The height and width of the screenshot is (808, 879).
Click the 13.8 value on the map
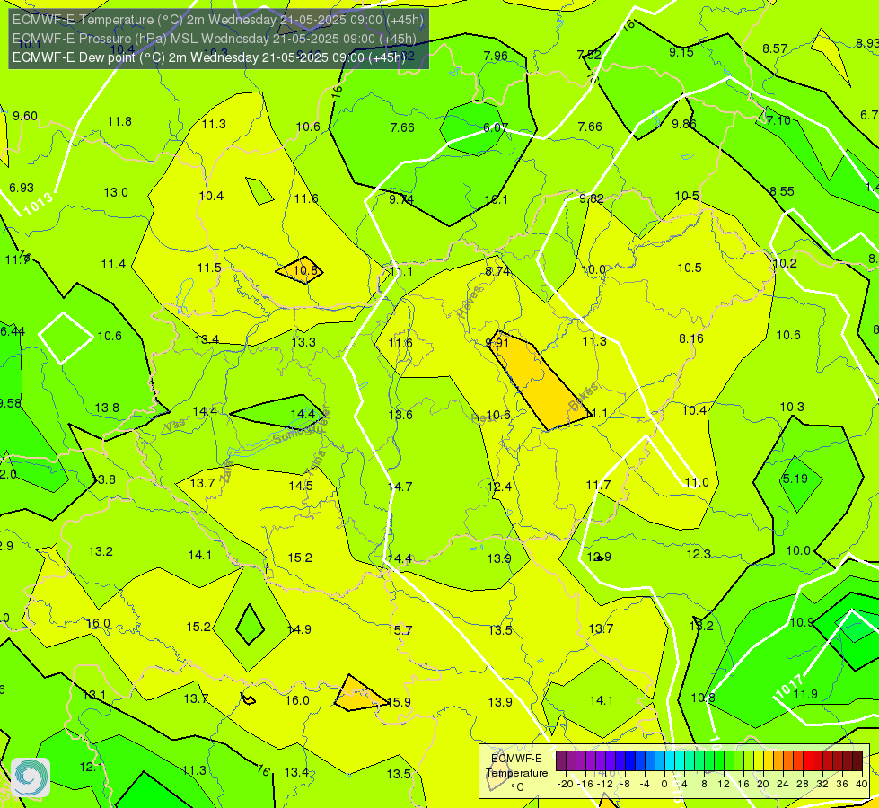tap(107, 408)
